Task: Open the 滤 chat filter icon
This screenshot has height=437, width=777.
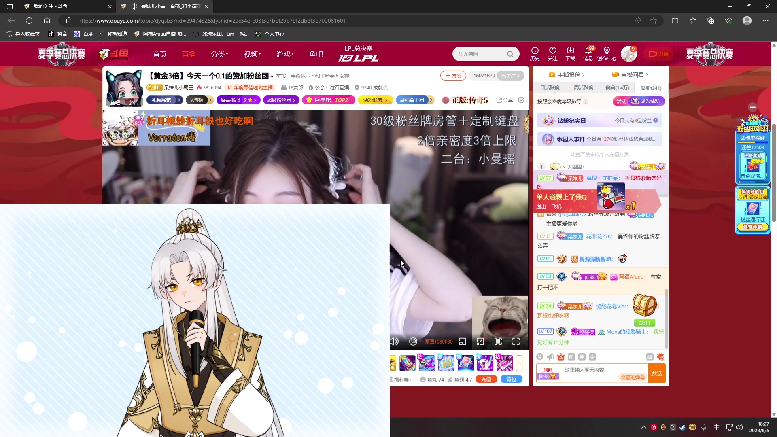Action: (x=650, y=356)
